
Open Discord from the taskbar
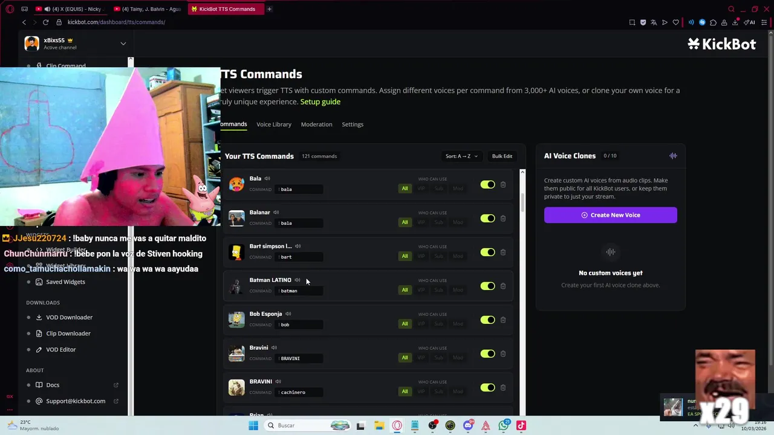pyautogui.click(x=468, y=425)
